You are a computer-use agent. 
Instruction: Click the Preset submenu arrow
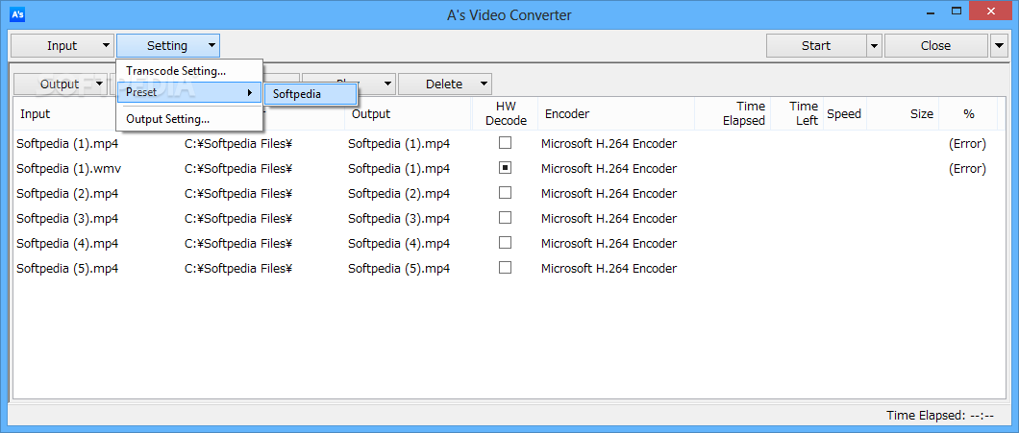tap(250, 92)
